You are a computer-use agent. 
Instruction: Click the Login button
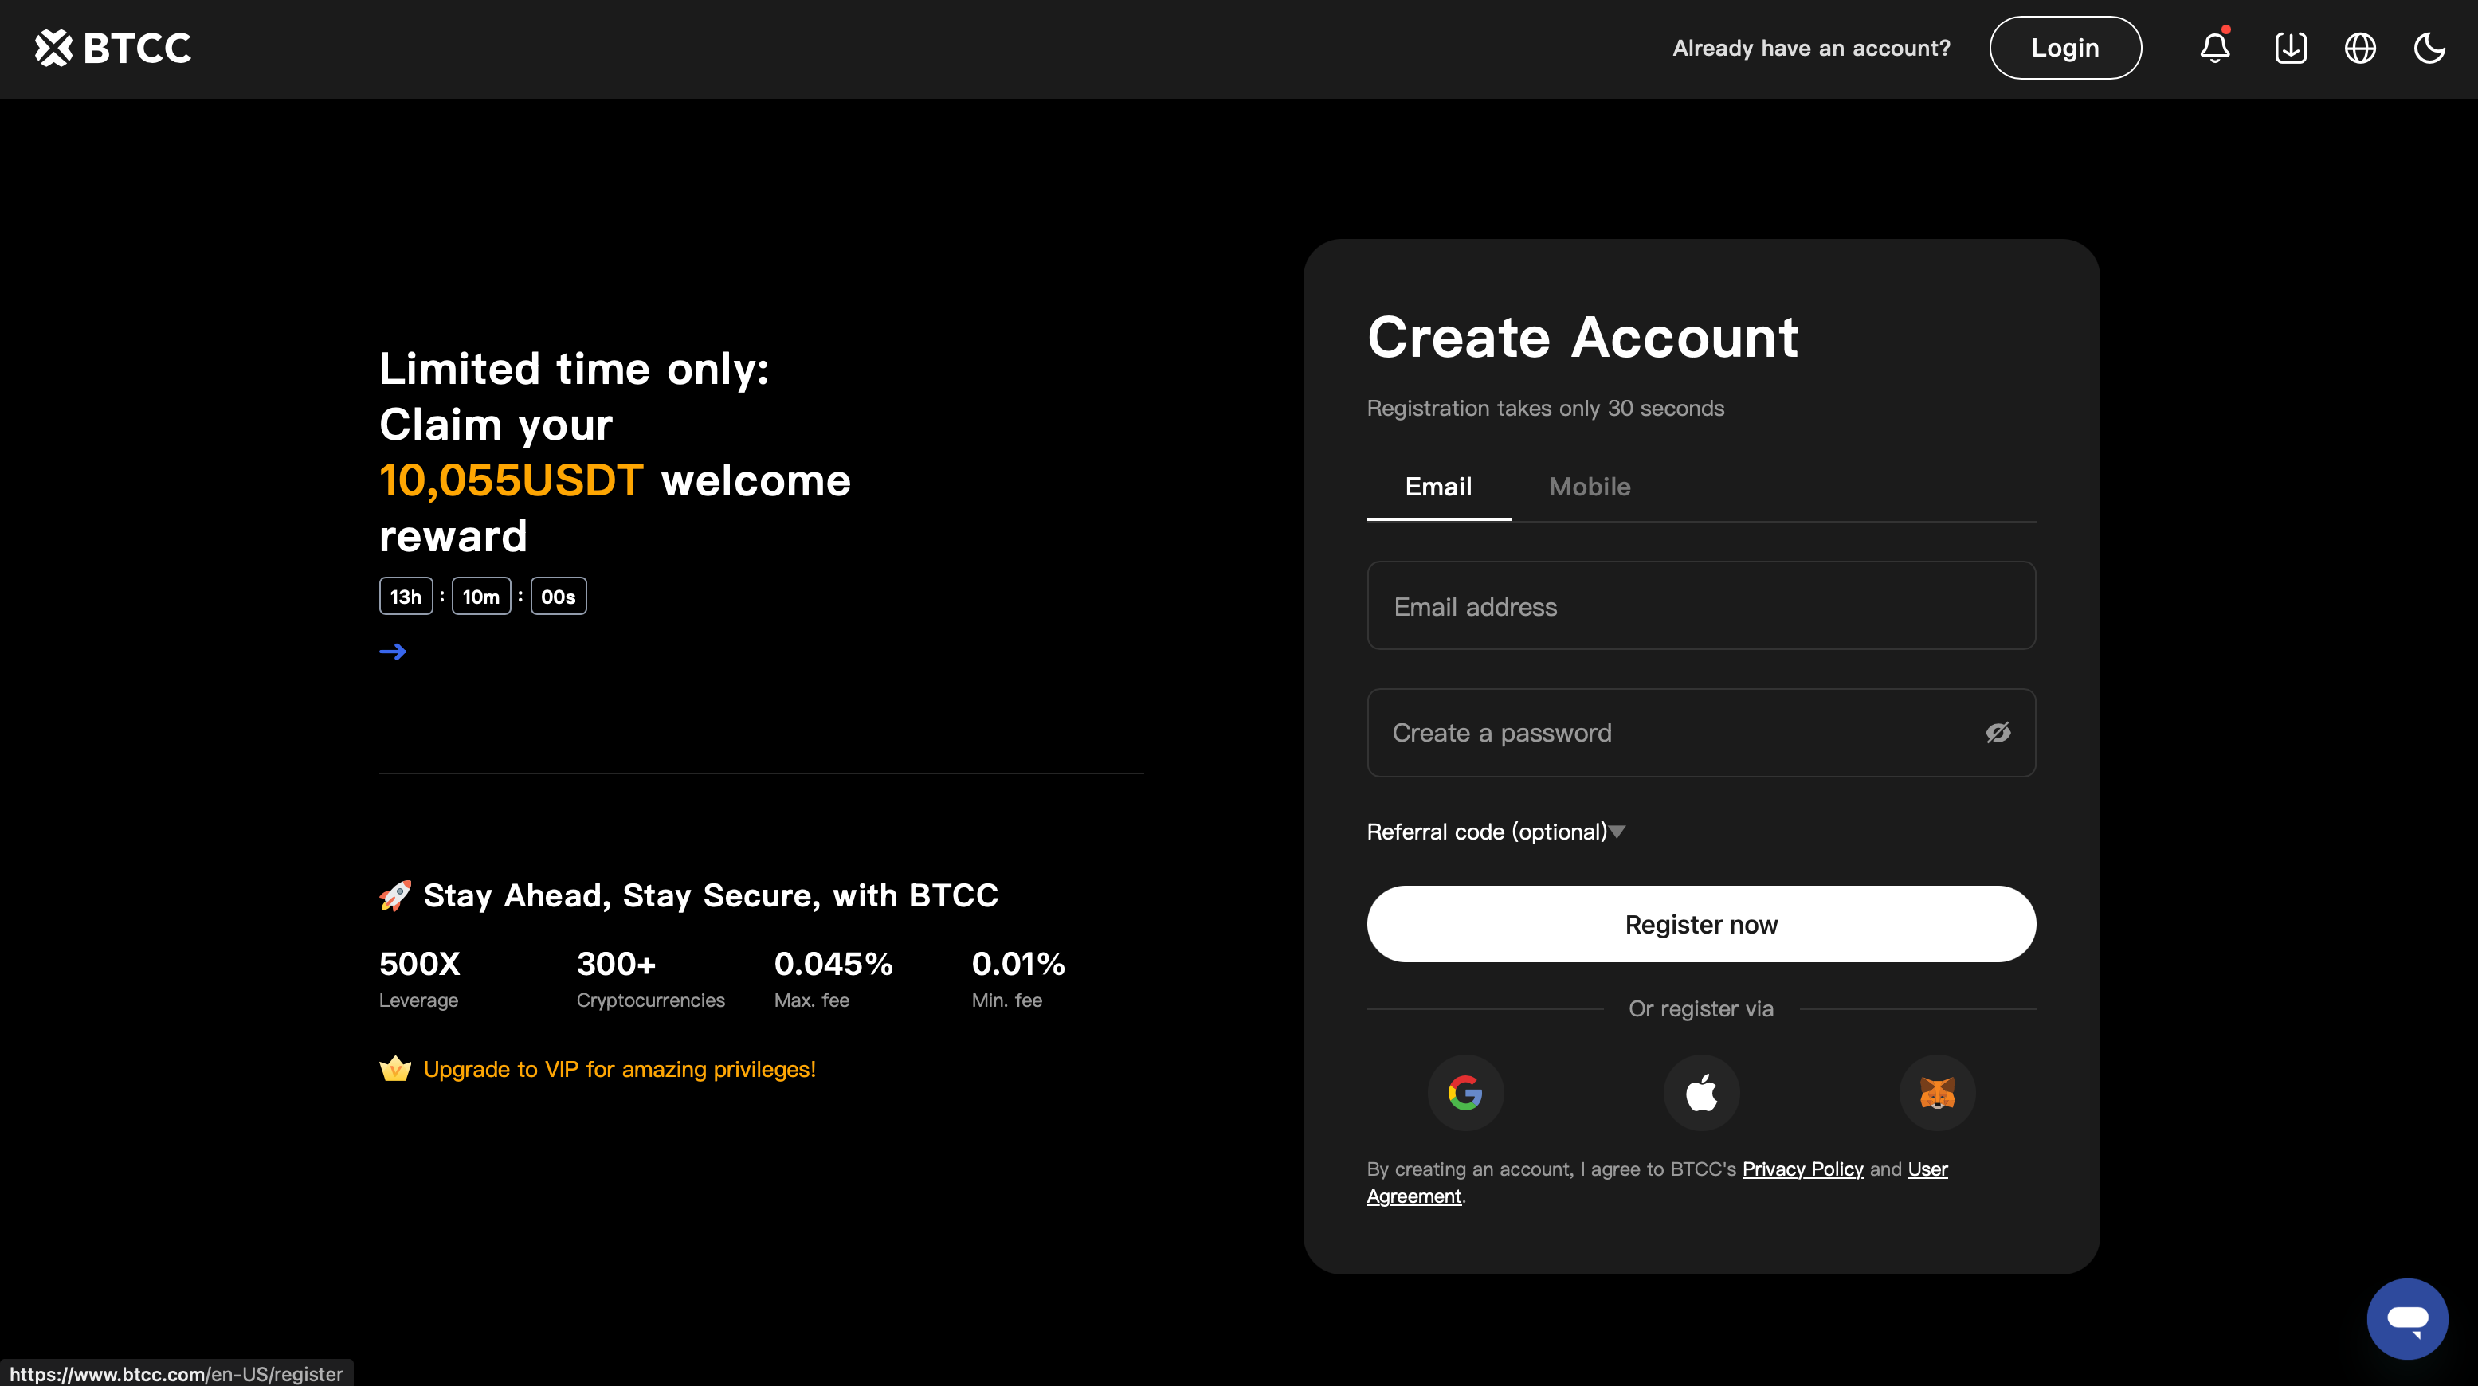click(2065, 47)
